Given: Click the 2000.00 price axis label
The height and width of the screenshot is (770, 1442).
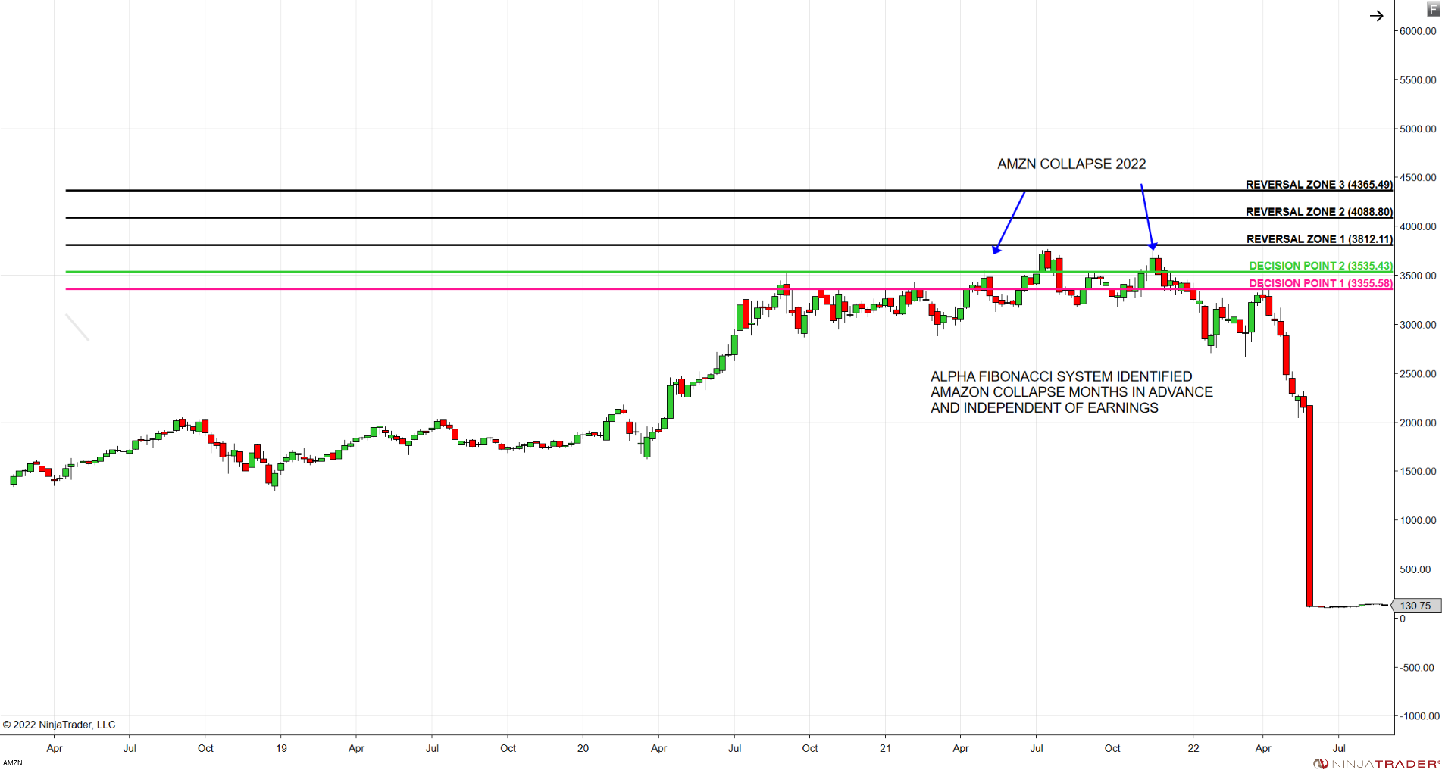Looking at the screenshot, I should coord(1418,422).
